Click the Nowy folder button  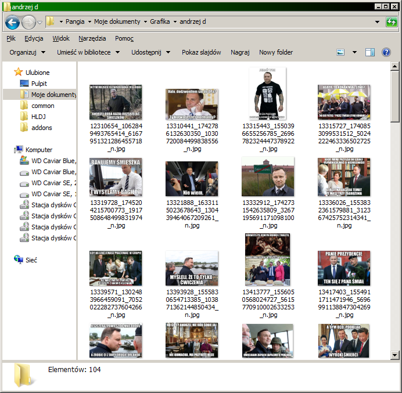pos(276,52)
